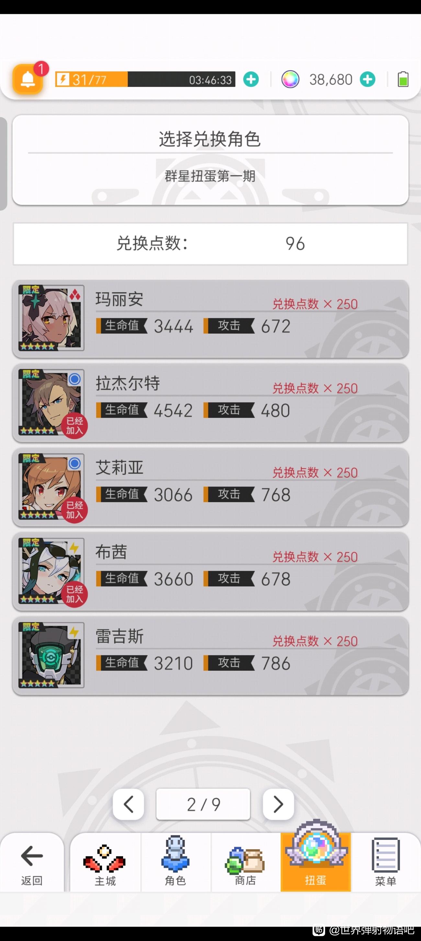Viewport: 421px width, 941px height.
Task: Select the 布茜 exchange entry
Action: [x=210, y=572]
